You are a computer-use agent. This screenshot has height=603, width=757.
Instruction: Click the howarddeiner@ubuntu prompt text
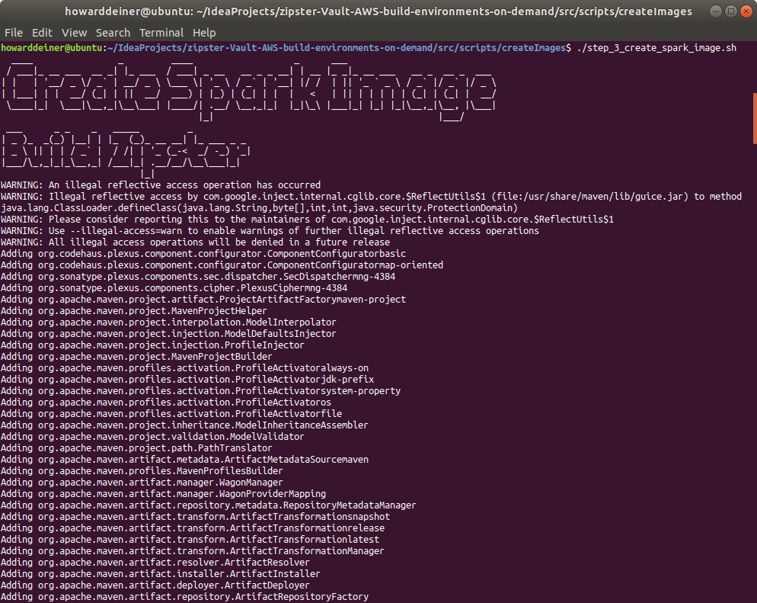coord(51,48)
